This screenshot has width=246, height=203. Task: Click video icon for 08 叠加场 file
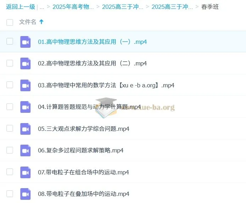[25, 194]
